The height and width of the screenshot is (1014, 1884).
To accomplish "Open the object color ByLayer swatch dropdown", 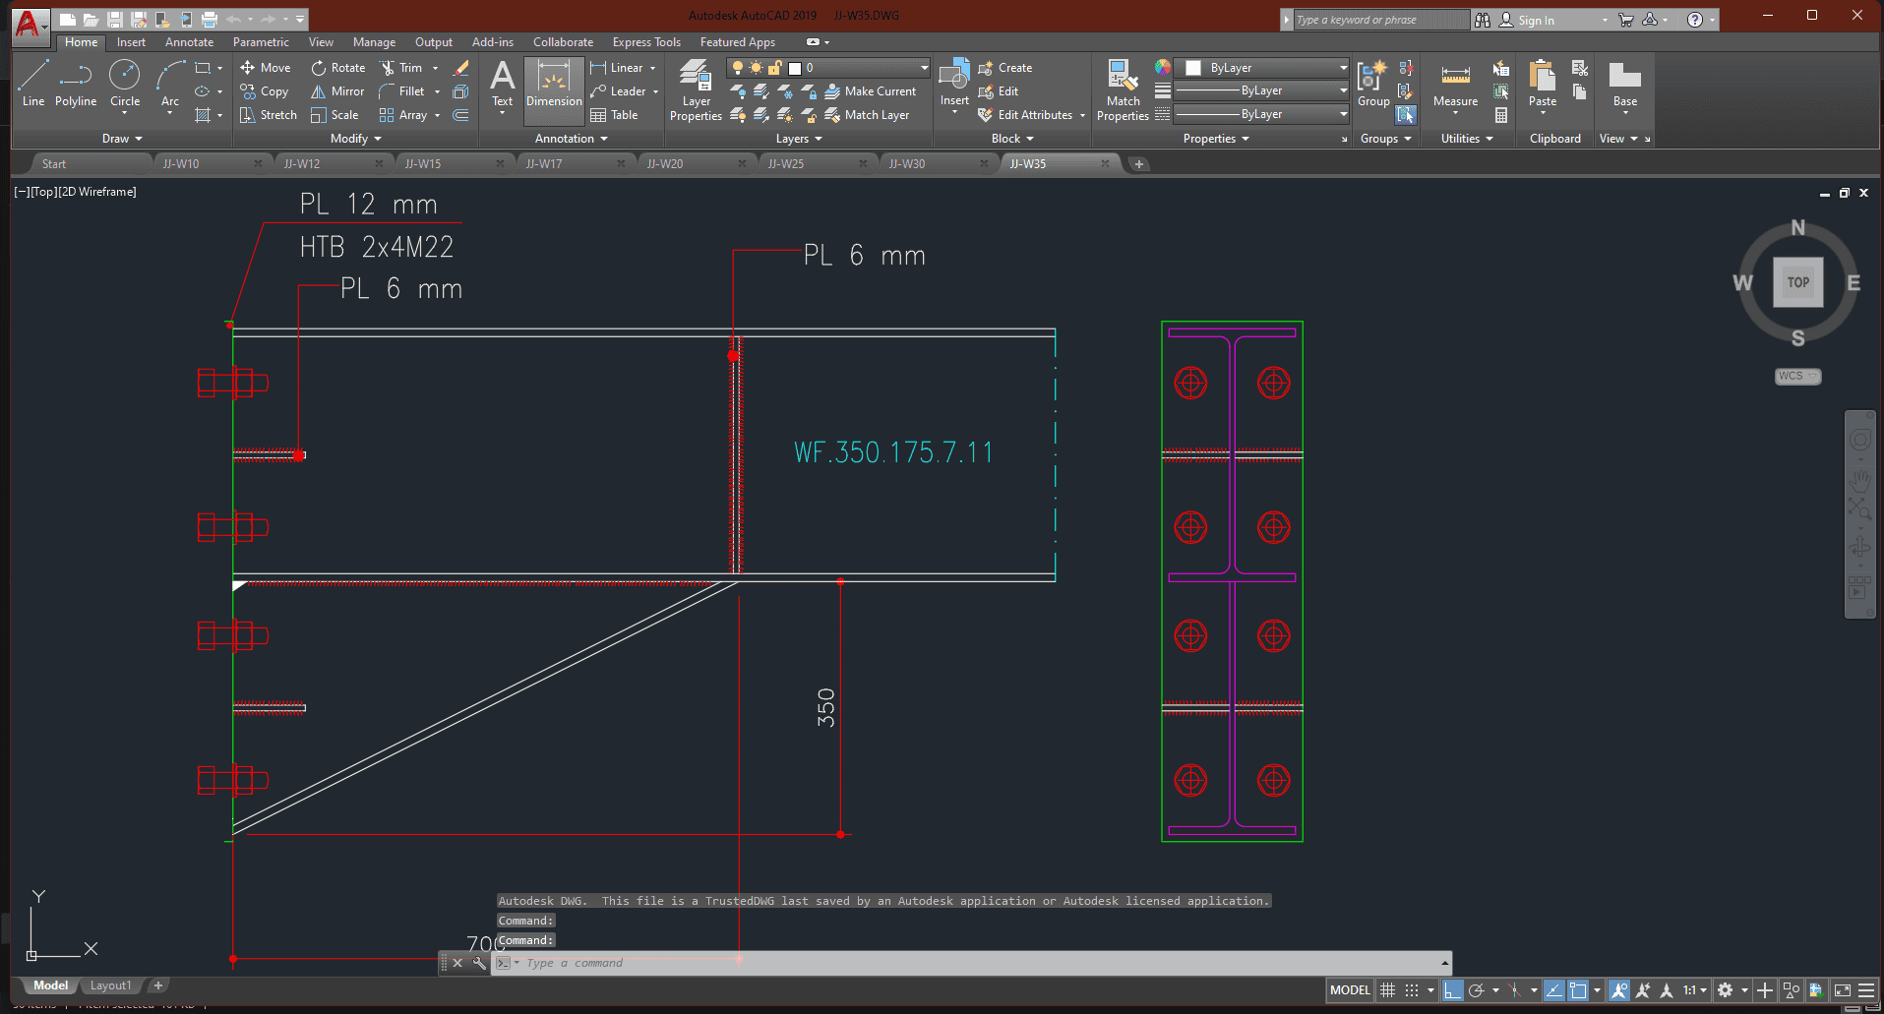I will pos(1264,68).
